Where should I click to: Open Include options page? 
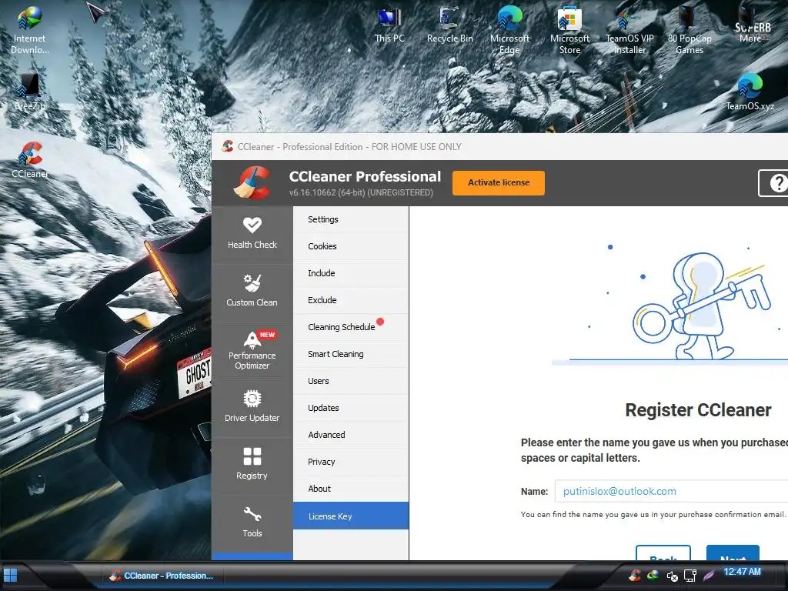tap(351, 273)
